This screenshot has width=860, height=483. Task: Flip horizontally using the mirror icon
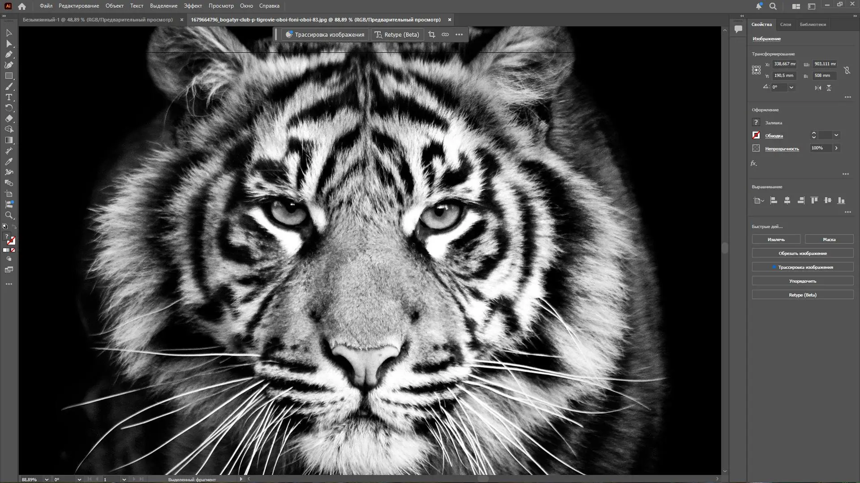point(818,88)
